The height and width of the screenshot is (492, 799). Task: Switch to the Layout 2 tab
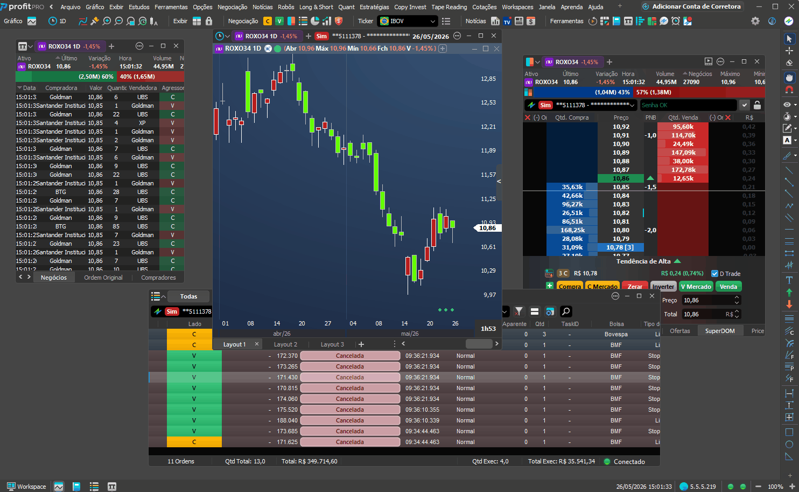pyautogui.click(x=285, y=344)
